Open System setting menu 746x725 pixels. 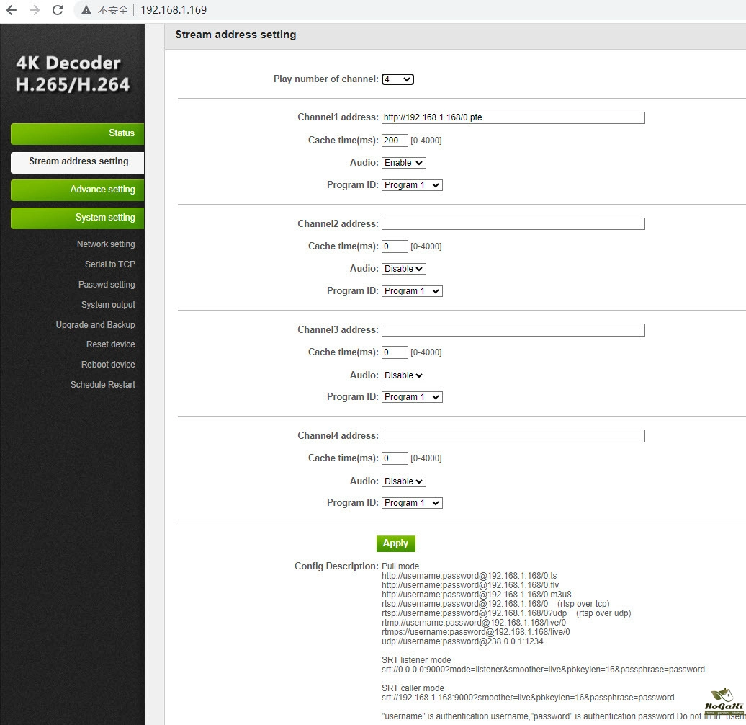tap(77, 218)
